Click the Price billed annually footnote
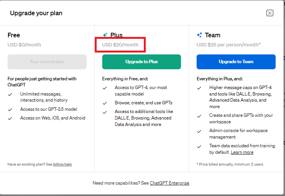Viewport: 285px width, 196px height. [230, 164]
